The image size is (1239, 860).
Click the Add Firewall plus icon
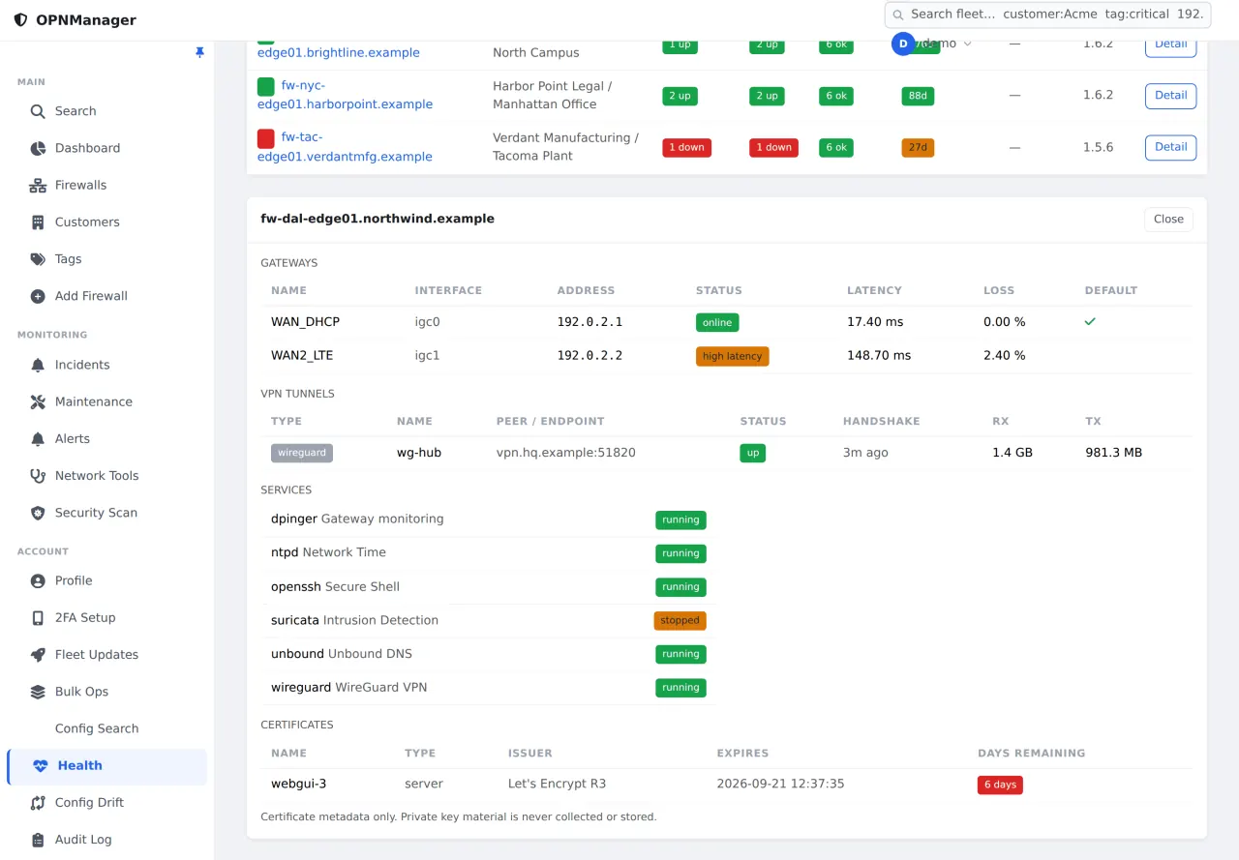pyautogui.click(x=38, y=296)
